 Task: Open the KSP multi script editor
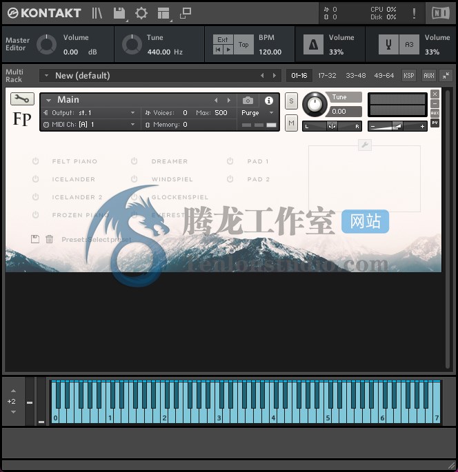click(409, 76)
